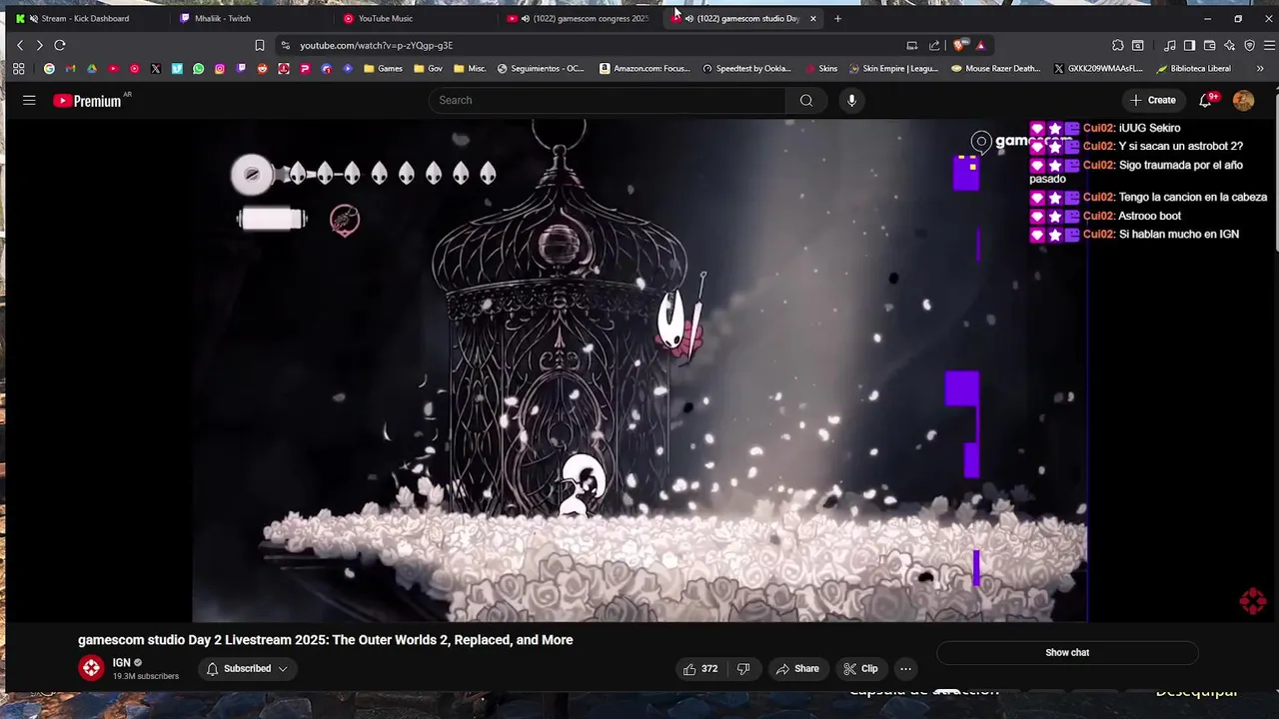The image size is (1279, 719).
Task: Open the apps grid icon in bookmarks bar
Action: click(18, 69)
